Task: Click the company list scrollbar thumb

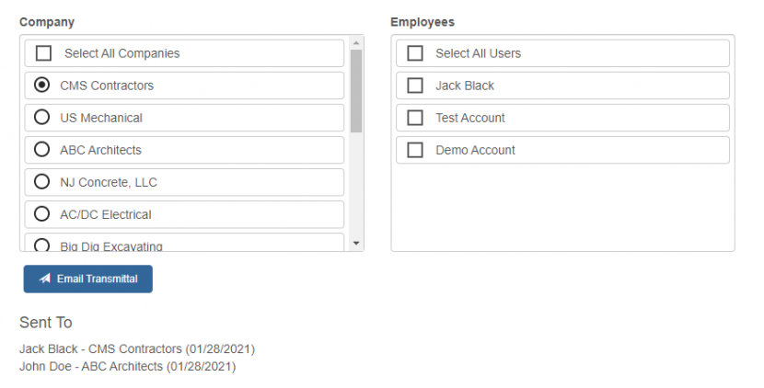Action: [356, 90]
